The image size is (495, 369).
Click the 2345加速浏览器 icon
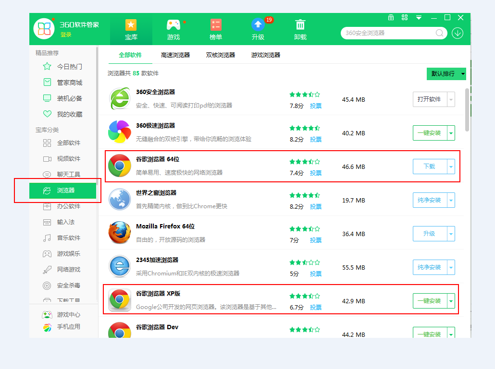point(120,267)
